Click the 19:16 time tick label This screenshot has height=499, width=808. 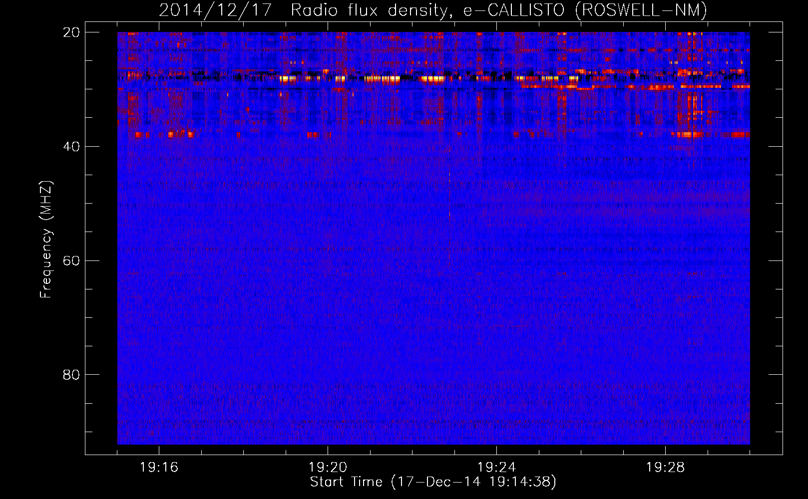[x=159, y=468]
